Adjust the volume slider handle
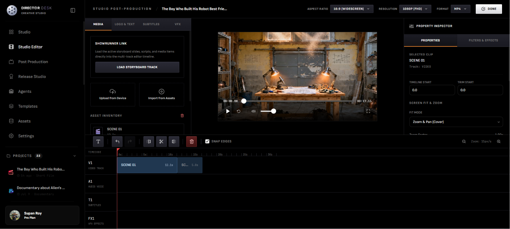This screenshot has width=510, height=229. pos(274,111)
